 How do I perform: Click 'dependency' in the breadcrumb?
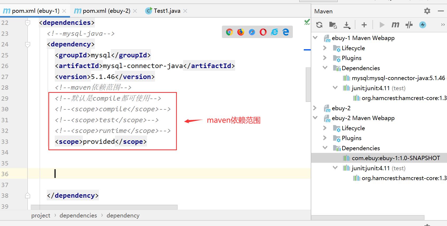(x=123, y=215)
